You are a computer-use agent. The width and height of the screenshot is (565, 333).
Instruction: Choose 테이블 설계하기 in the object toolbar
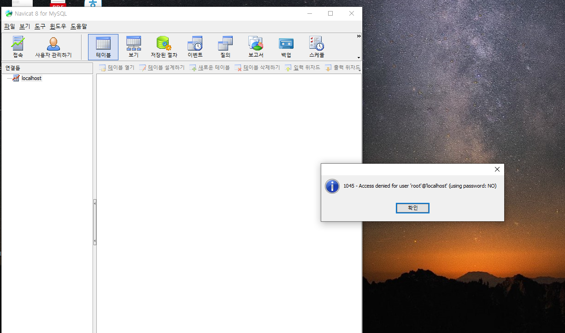pos(162,68)
